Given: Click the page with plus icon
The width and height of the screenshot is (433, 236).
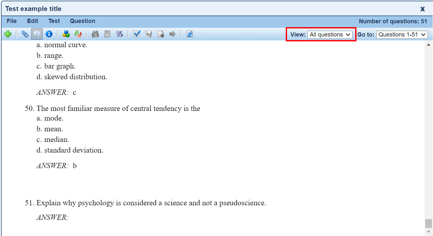Looking at the screenshot, I should point(161,34).
